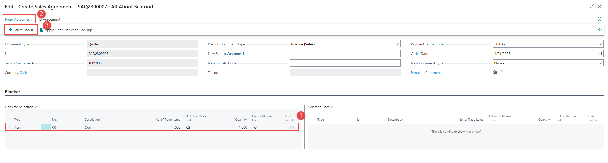Image resolution: width=608 pixels, height=163 pixels.
Task: Click the plus icon on Select line(s)
Action: pos(10,30)
